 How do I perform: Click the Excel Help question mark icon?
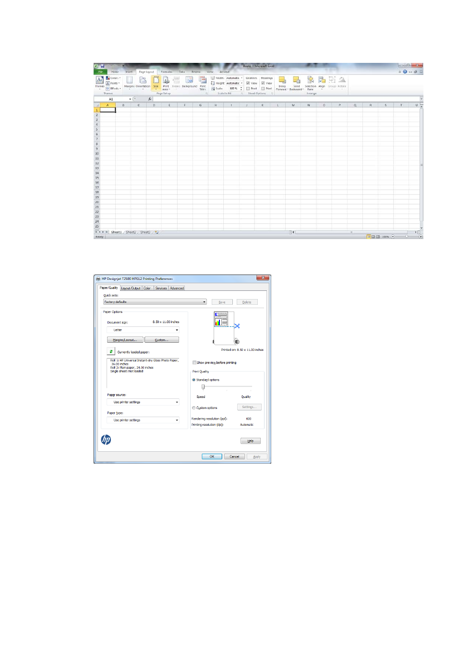tap(405, 72)
